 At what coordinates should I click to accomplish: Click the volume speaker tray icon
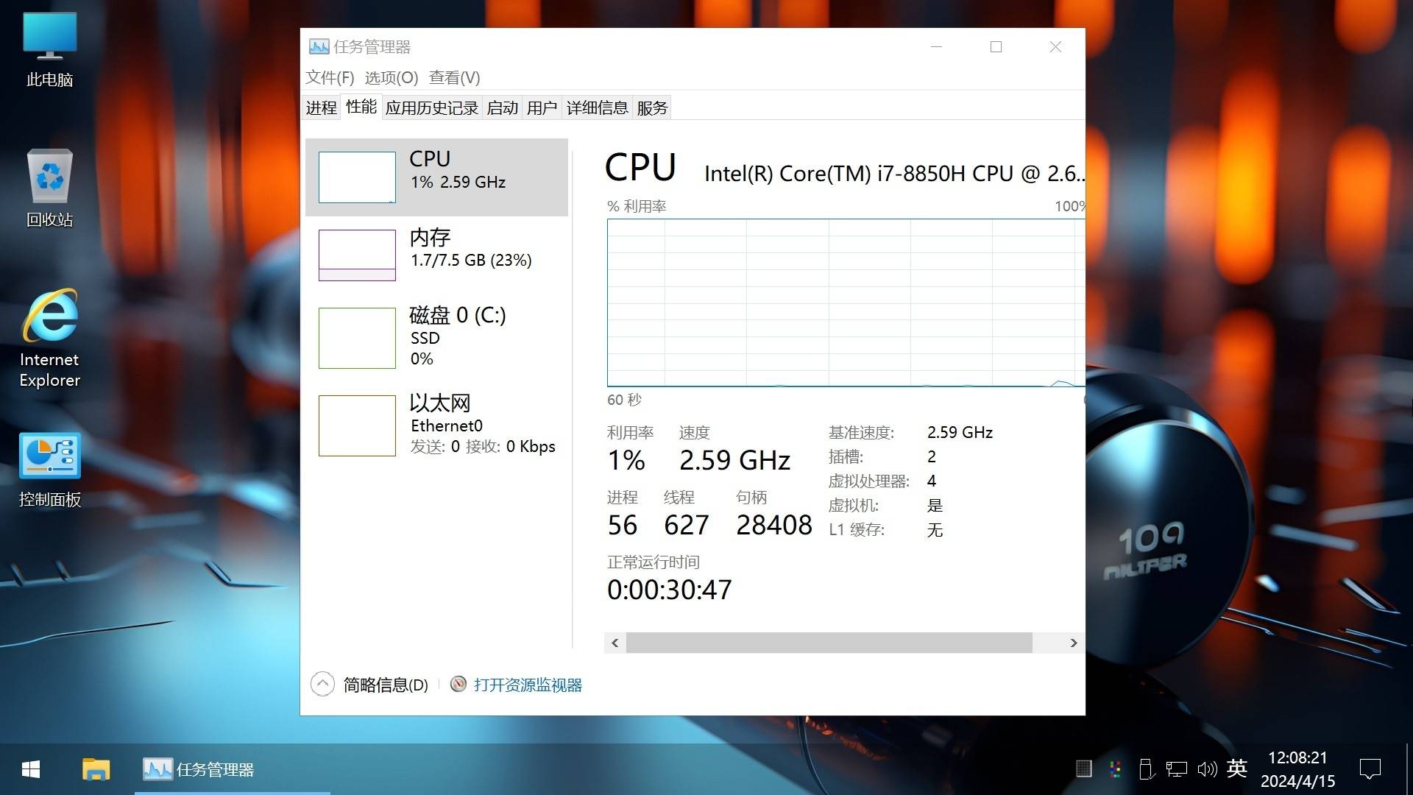[1207, 769]
